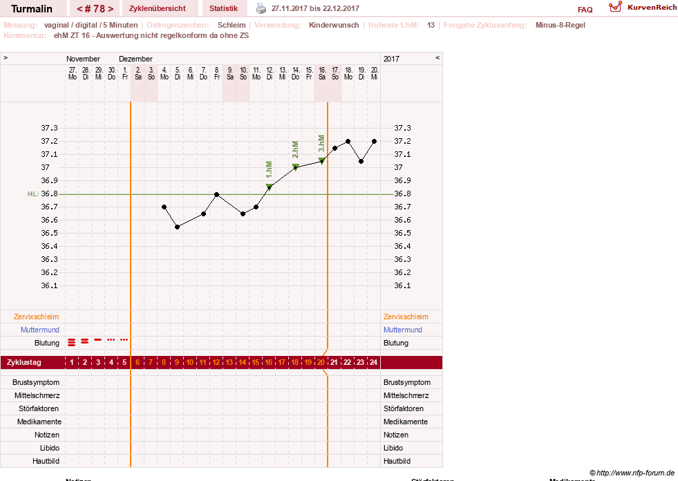Select cycle day 24 in Zyklustag row
This screenshot has height=481, width=678.
374,363
